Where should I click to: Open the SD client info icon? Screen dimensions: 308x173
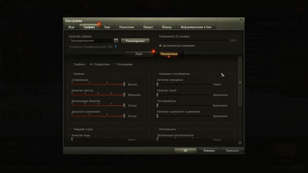(115, 47)
